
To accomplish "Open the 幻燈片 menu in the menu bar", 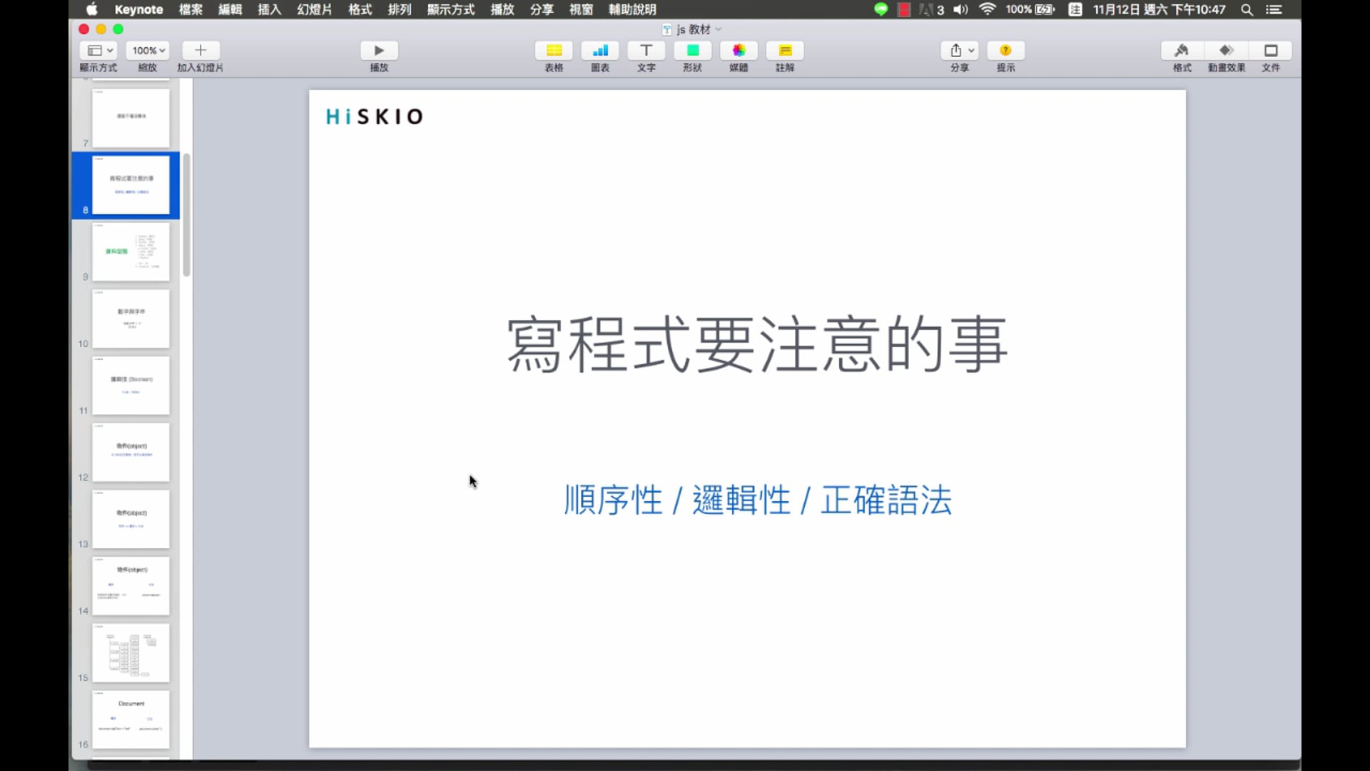I will pos(313,9).
